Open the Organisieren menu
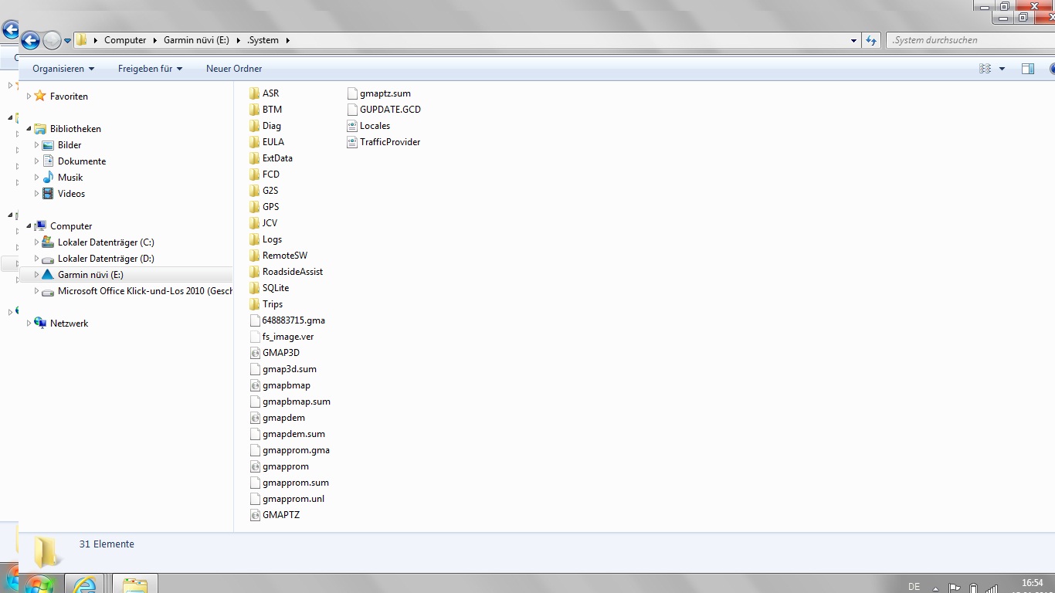Viewport: 1055px width, 593px height. coord(63,69)
